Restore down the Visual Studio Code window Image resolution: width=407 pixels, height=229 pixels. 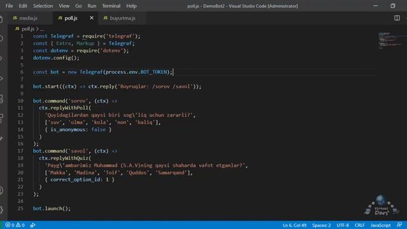[393, 6]
